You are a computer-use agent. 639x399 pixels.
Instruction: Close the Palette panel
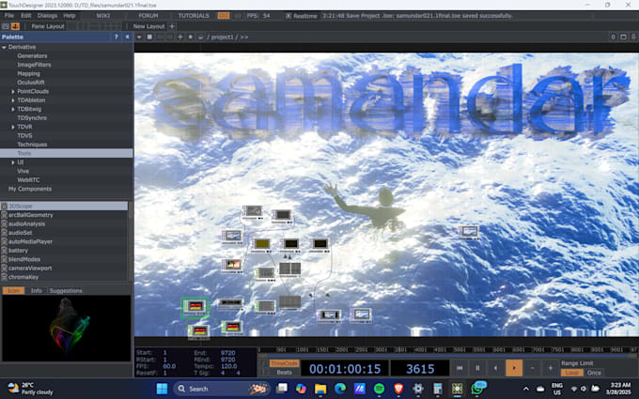(x=127, y=37)
